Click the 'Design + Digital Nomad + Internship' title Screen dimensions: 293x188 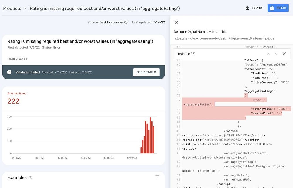coord(200,32)
